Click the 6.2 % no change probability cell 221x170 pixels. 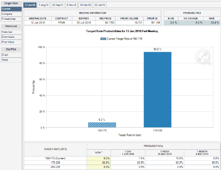pyautogui.click(x=190, y=23)
